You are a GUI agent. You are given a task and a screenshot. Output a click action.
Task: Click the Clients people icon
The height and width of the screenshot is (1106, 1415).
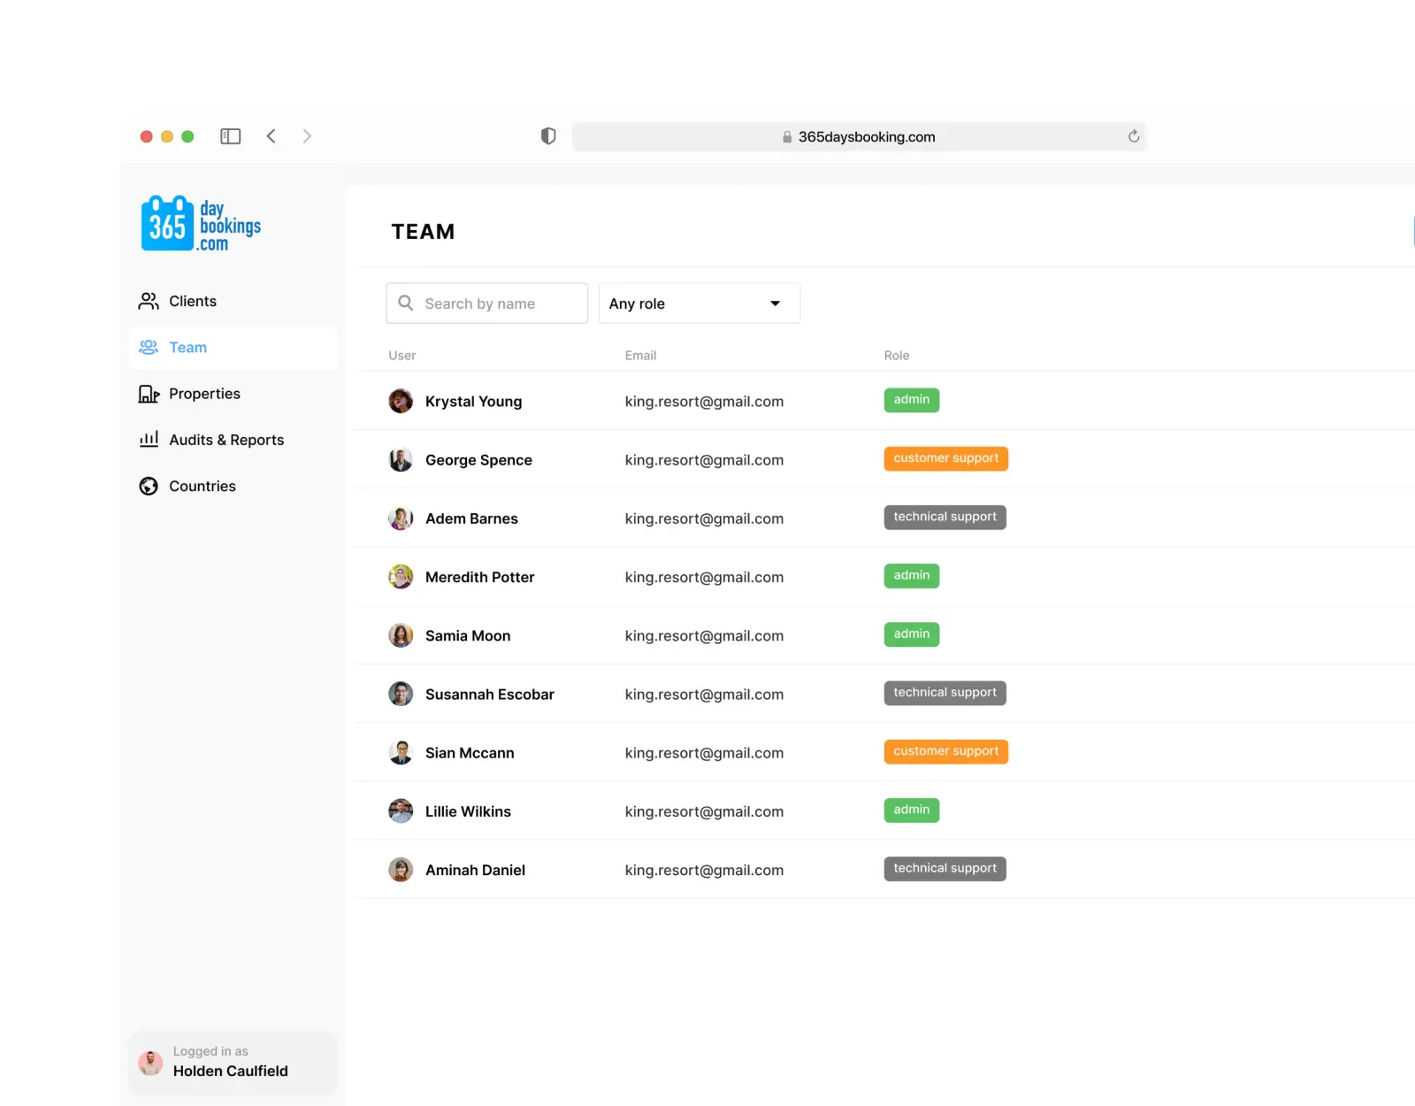(149, 302)
